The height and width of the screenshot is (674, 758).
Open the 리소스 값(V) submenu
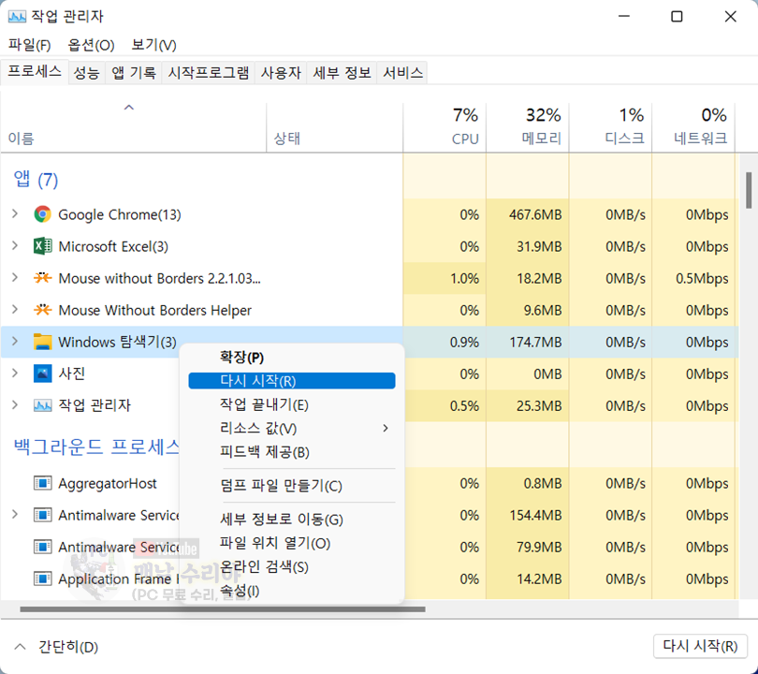292,429
